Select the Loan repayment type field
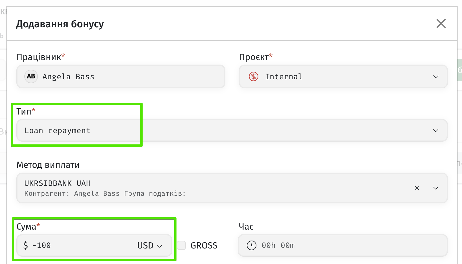The image size is (462, 264). (x=232, y=131)
